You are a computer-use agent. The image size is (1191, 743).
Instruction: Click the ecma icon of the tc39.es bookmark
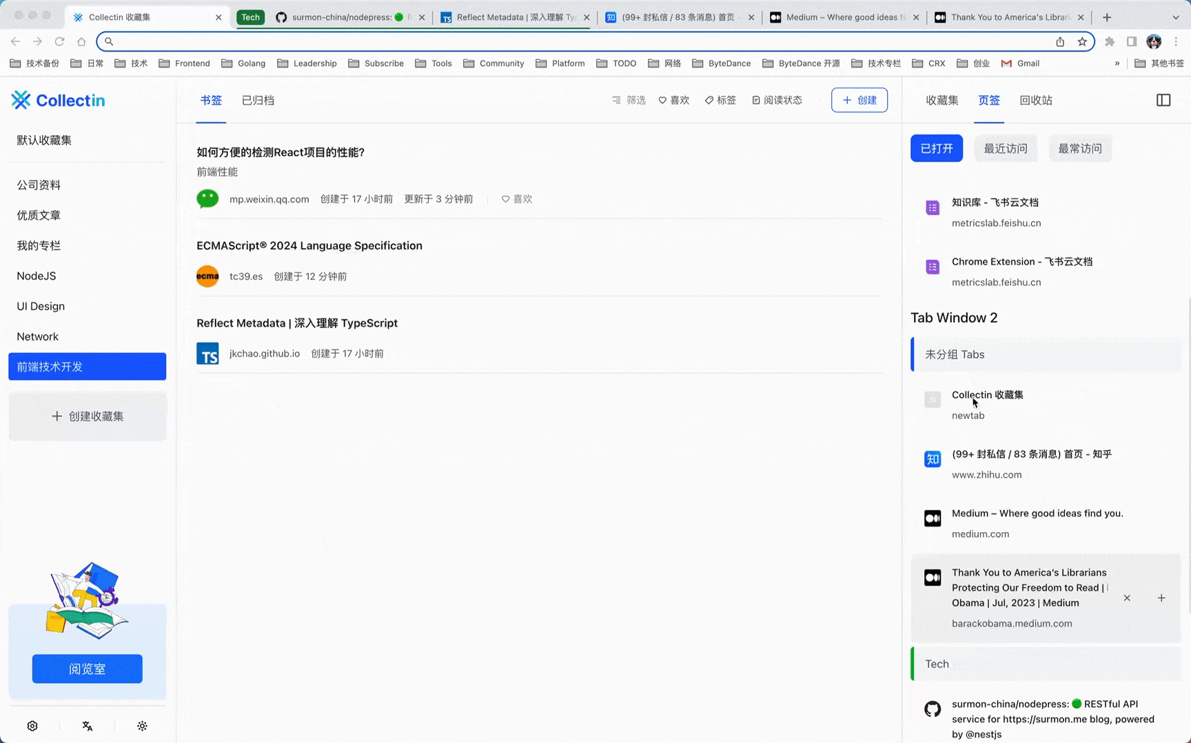207,276
